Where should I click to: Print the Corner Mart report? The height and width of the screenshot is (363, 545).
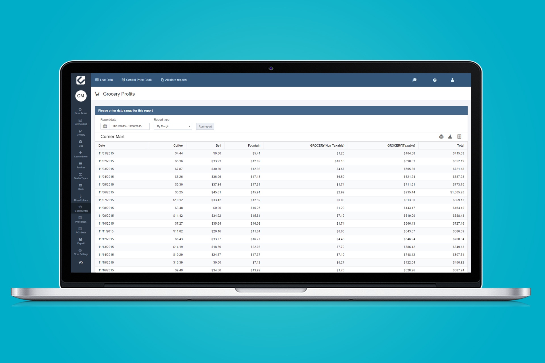tap(441, 137)
